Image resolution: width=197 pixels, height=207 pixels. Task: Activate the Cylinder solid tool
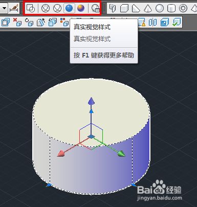pos(171,8)
